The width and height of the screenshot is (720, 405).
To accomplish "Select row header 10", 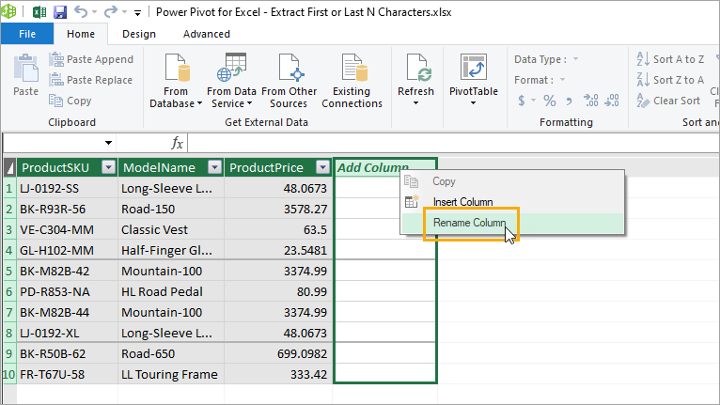I will [x=9, y=374].
